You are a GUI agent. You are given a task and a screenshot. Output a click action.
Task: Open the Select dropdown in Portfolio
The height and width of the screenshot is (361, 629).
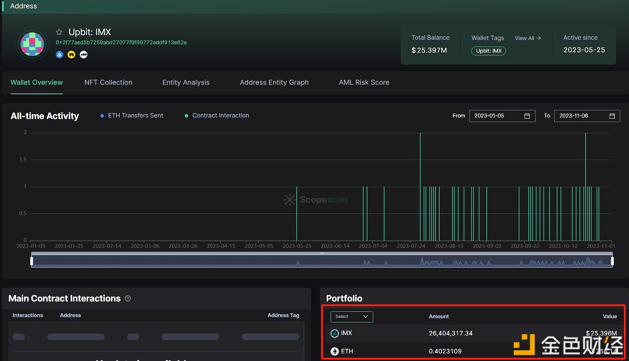tap(352, 317)
